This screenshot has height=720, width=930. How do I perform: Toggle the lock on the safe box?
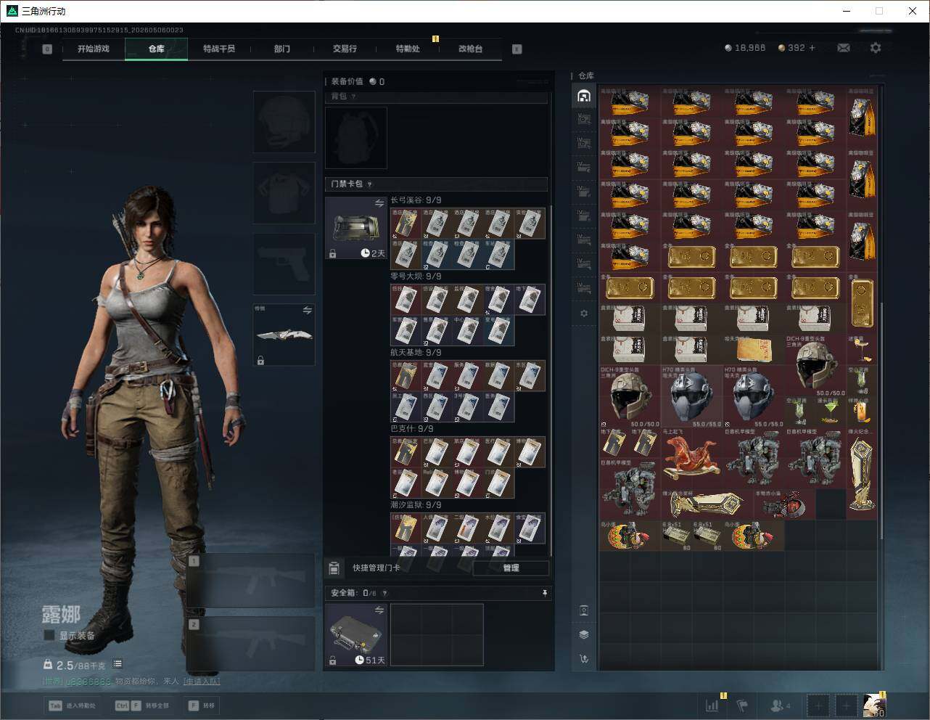coord(333,660)
